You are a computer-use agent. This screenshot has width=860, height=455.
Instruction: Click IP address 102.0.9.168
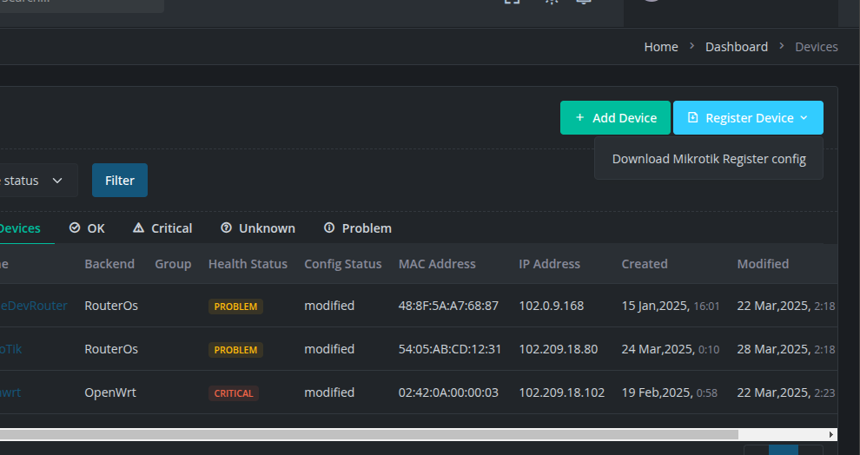click(x=552, y=306)
